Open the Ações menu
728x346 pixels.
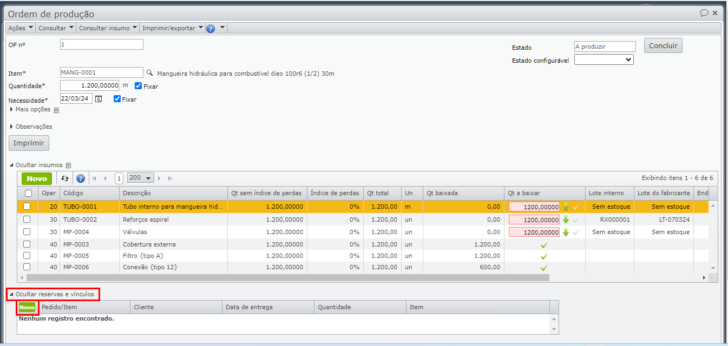pyautogui.click(x=21, y=28)
